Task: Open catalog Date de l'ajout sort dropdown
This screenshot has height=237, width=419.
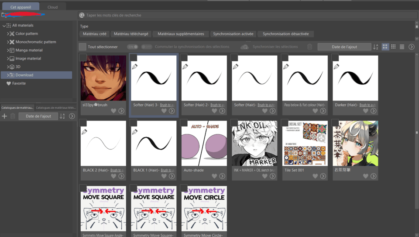Action: (x=38, y=116)
